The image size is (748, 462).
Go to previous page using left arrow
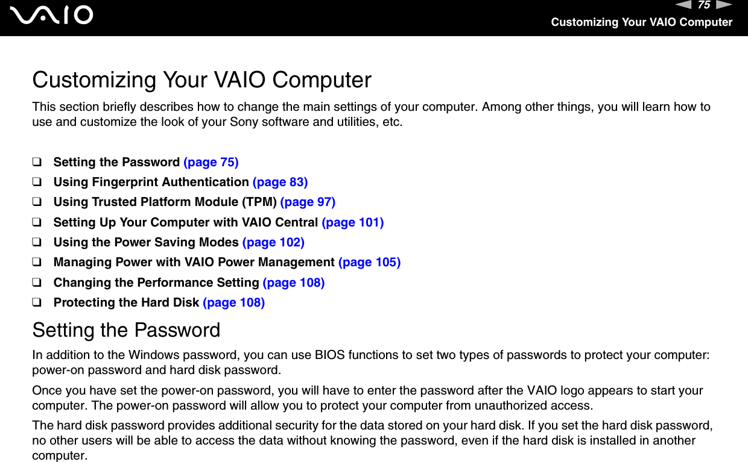point(683,5)
